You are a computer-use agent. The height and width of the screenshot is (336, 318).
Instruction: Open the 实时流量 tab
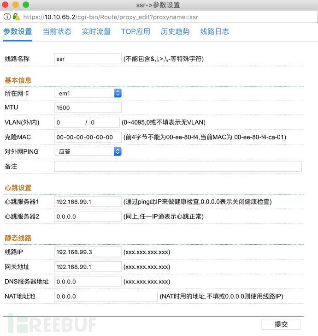pos(96,32)
